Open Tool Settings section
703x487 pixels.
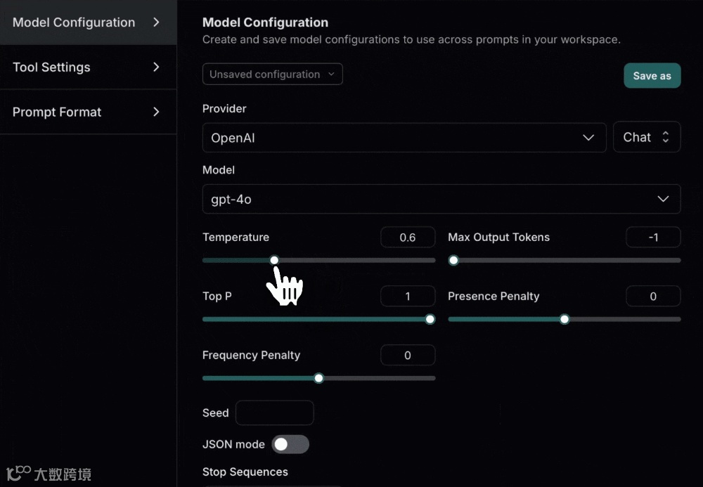tap(51, 67)
